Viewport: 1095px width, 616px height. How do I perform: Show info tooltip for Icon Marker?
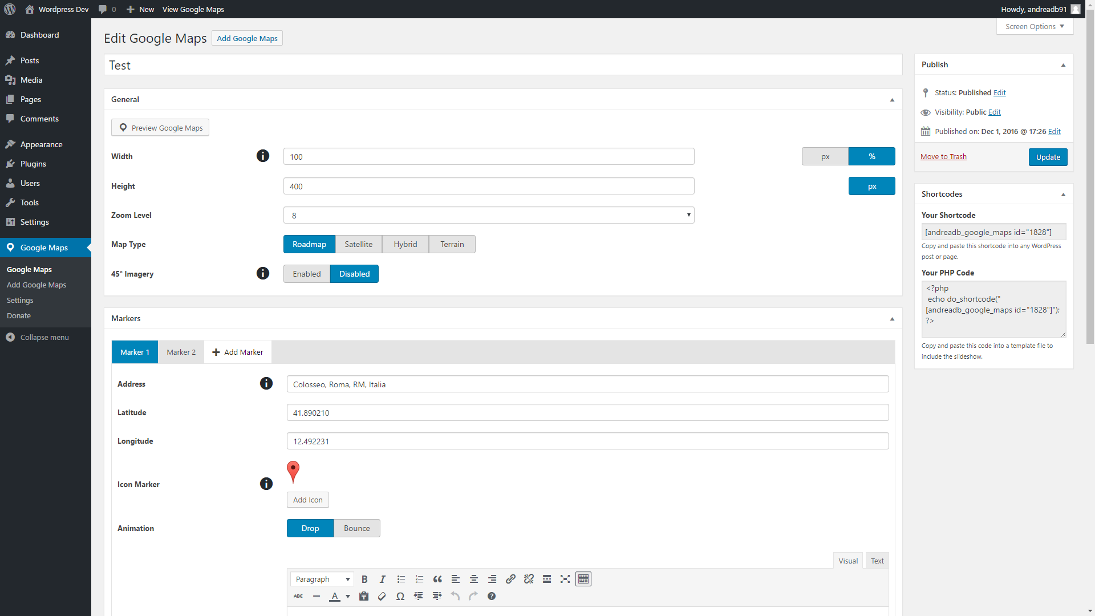coord(266,484)
